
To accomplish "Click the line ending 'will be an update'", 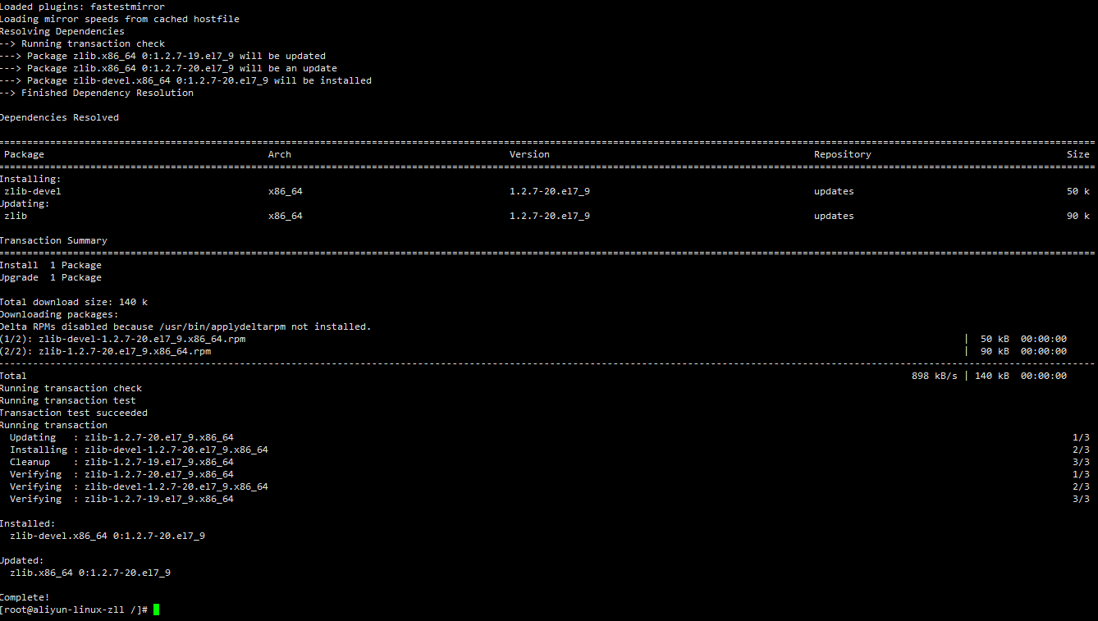I will pos(168,68).
